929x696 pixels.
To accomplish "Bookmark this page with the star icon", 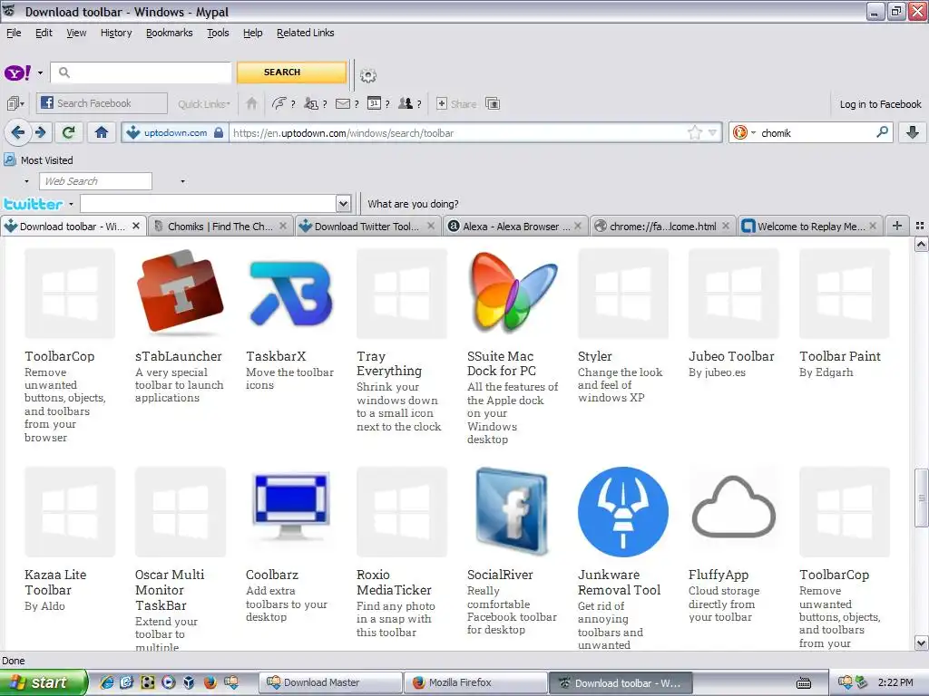I will pyautogui.click(x=694, y=132).
